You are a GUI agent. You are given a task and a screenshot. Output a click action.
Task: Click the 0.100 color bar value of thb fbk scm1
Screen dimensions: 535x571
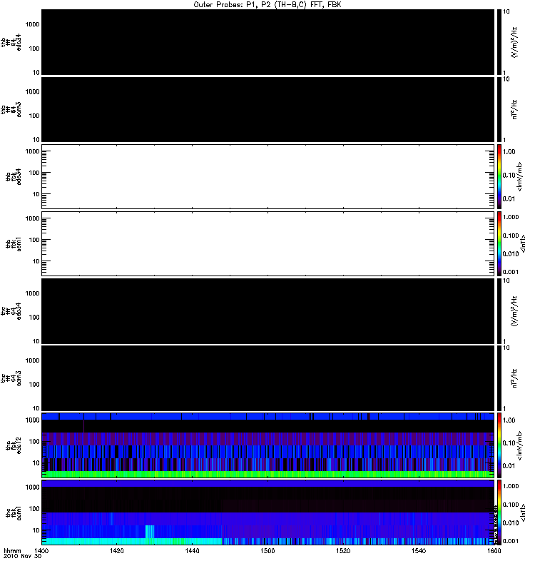point(510,236)
